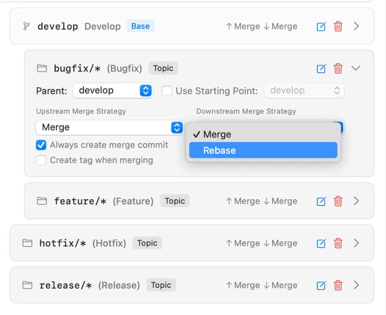Collapse the bugfix/* section with its chevron
Image resolution: width=386 pixels, height=315 pixels.
pyautogui.click(x=356, y=68)
